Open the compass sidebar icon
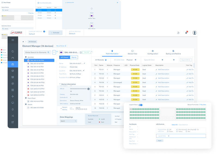This screenshot has height=156, width=218. (13, 84)
